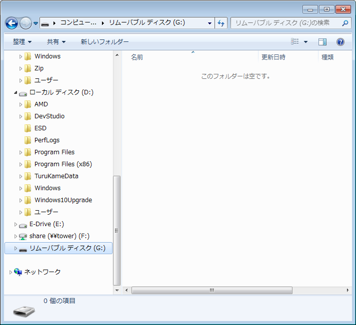Collapse the ローカル ディスク (D:) tree node
Screen dimensions: 356x325
(x=15, y=93)
